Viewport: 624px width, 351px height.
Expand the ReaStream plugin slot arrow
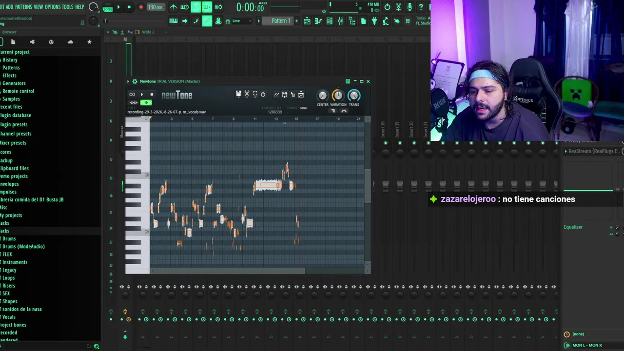(566, 152)
